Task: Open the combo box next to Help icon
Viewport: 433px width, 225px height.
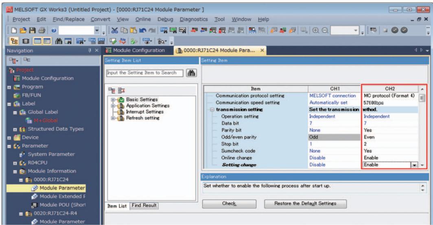Action: click(97, 31)
